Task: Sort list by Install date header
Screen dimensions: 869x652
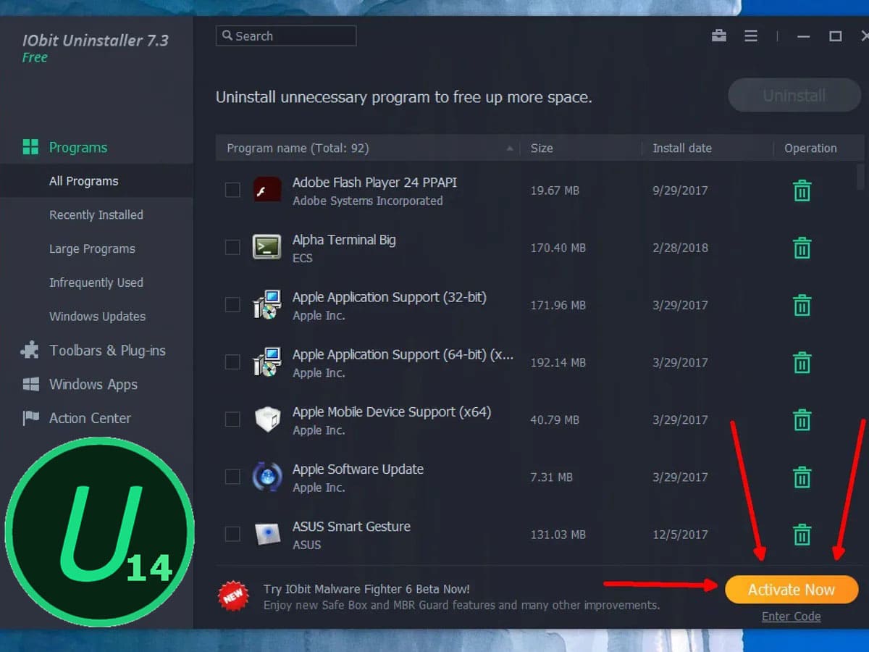Action: click(682, 148)
